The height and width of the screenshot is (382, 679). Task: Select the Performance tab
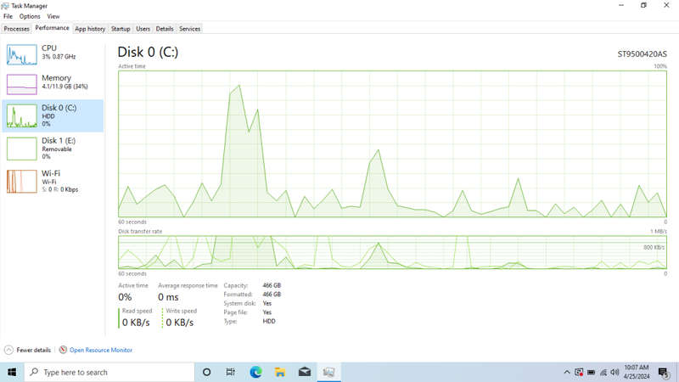(x=52, y=28)
